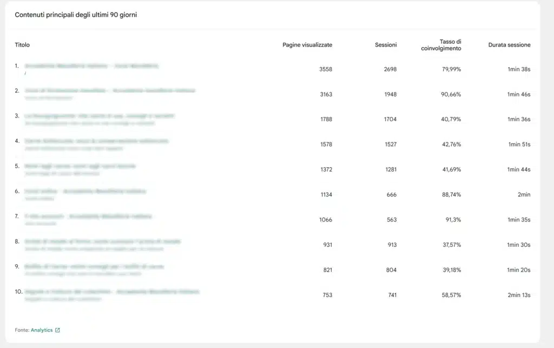The height and width of the screenshot is (348, 554).
Task: Open the first-ranked content title link
Action: point(89,65)
